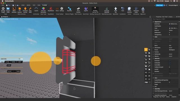The width and height of the screenshot is (180, 101).
Task: Select the F3X Move tool (highlighted yellow)
Action: (146, 50)
